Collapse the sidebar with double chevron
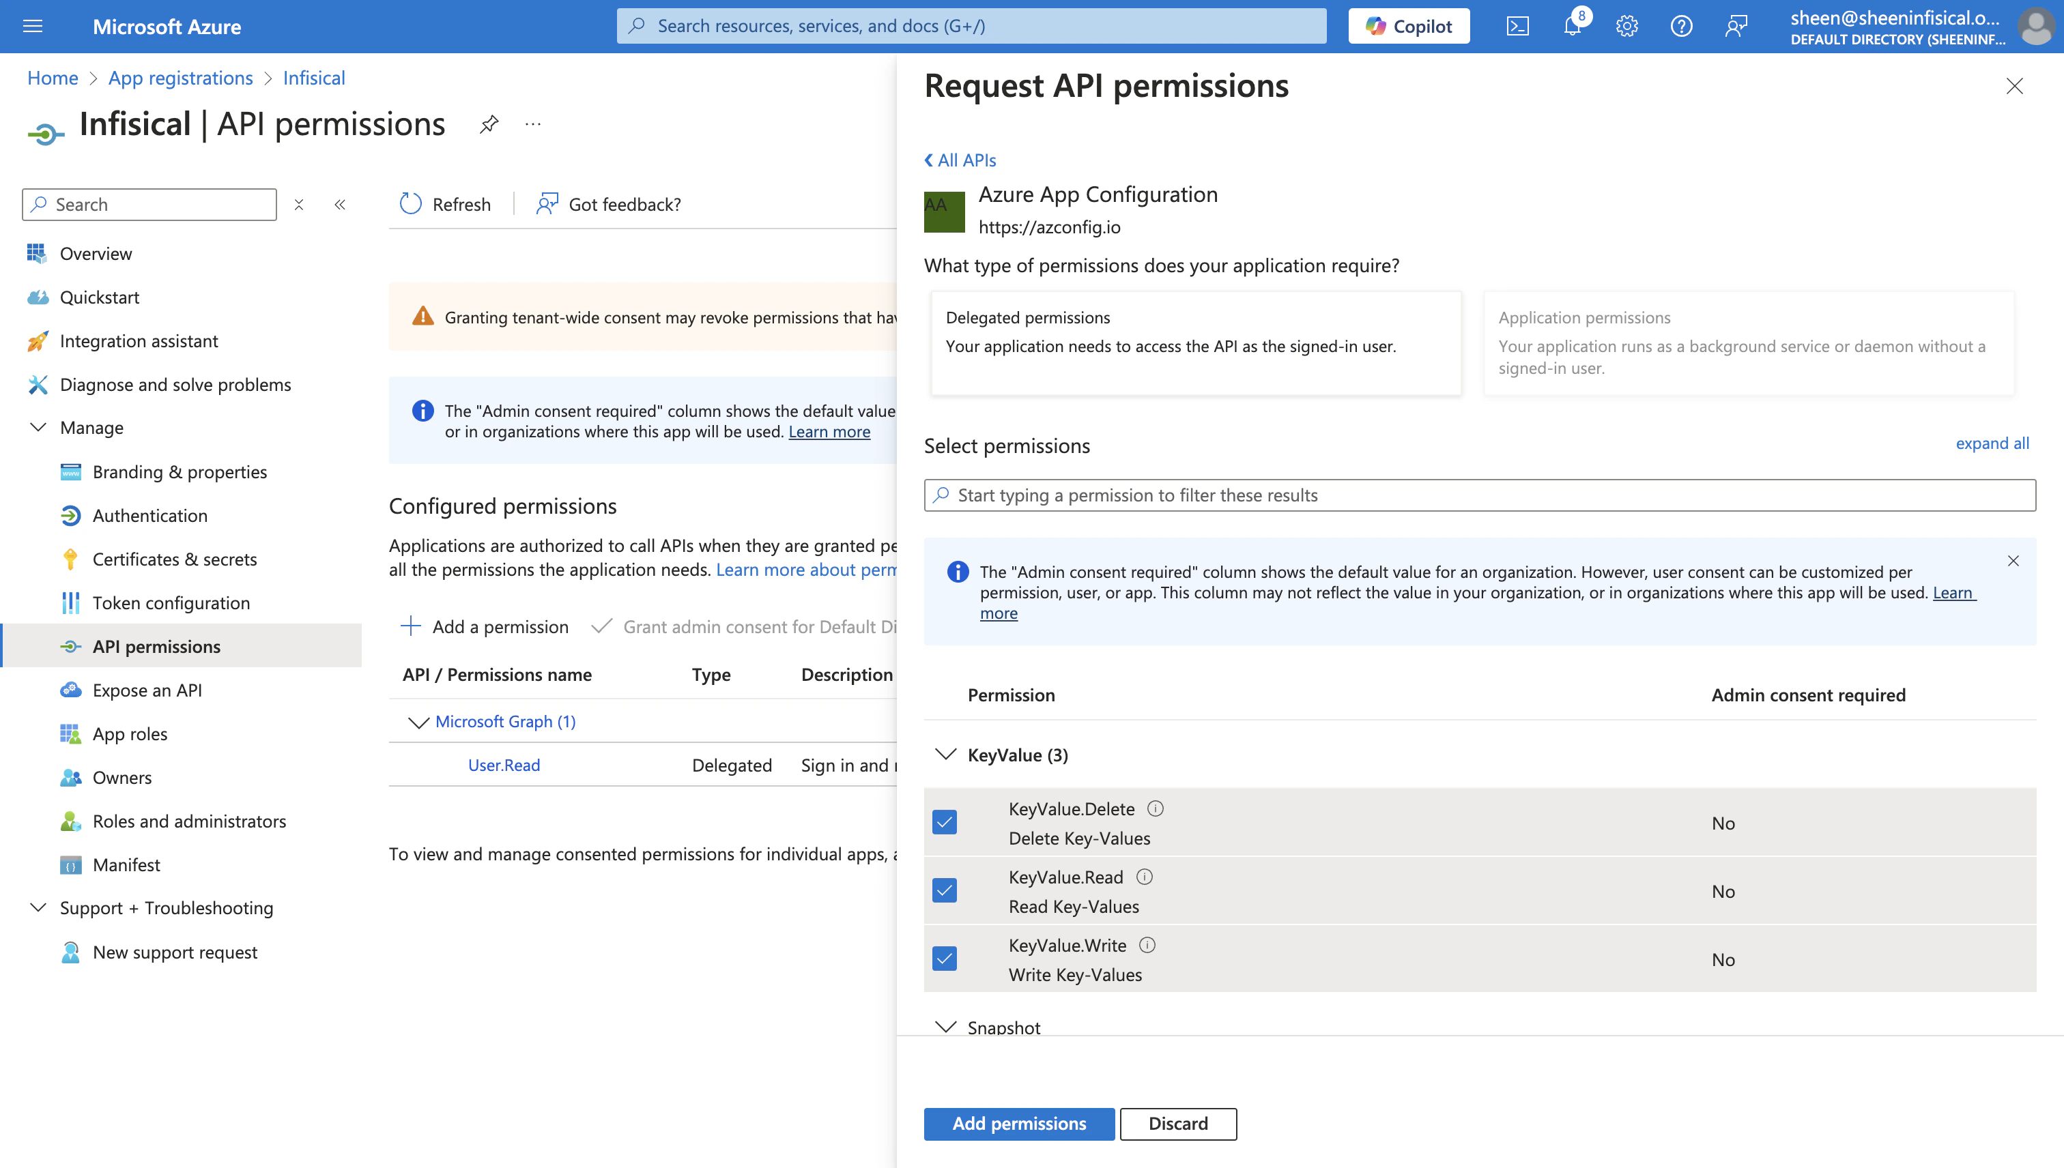 pos(341,205)
